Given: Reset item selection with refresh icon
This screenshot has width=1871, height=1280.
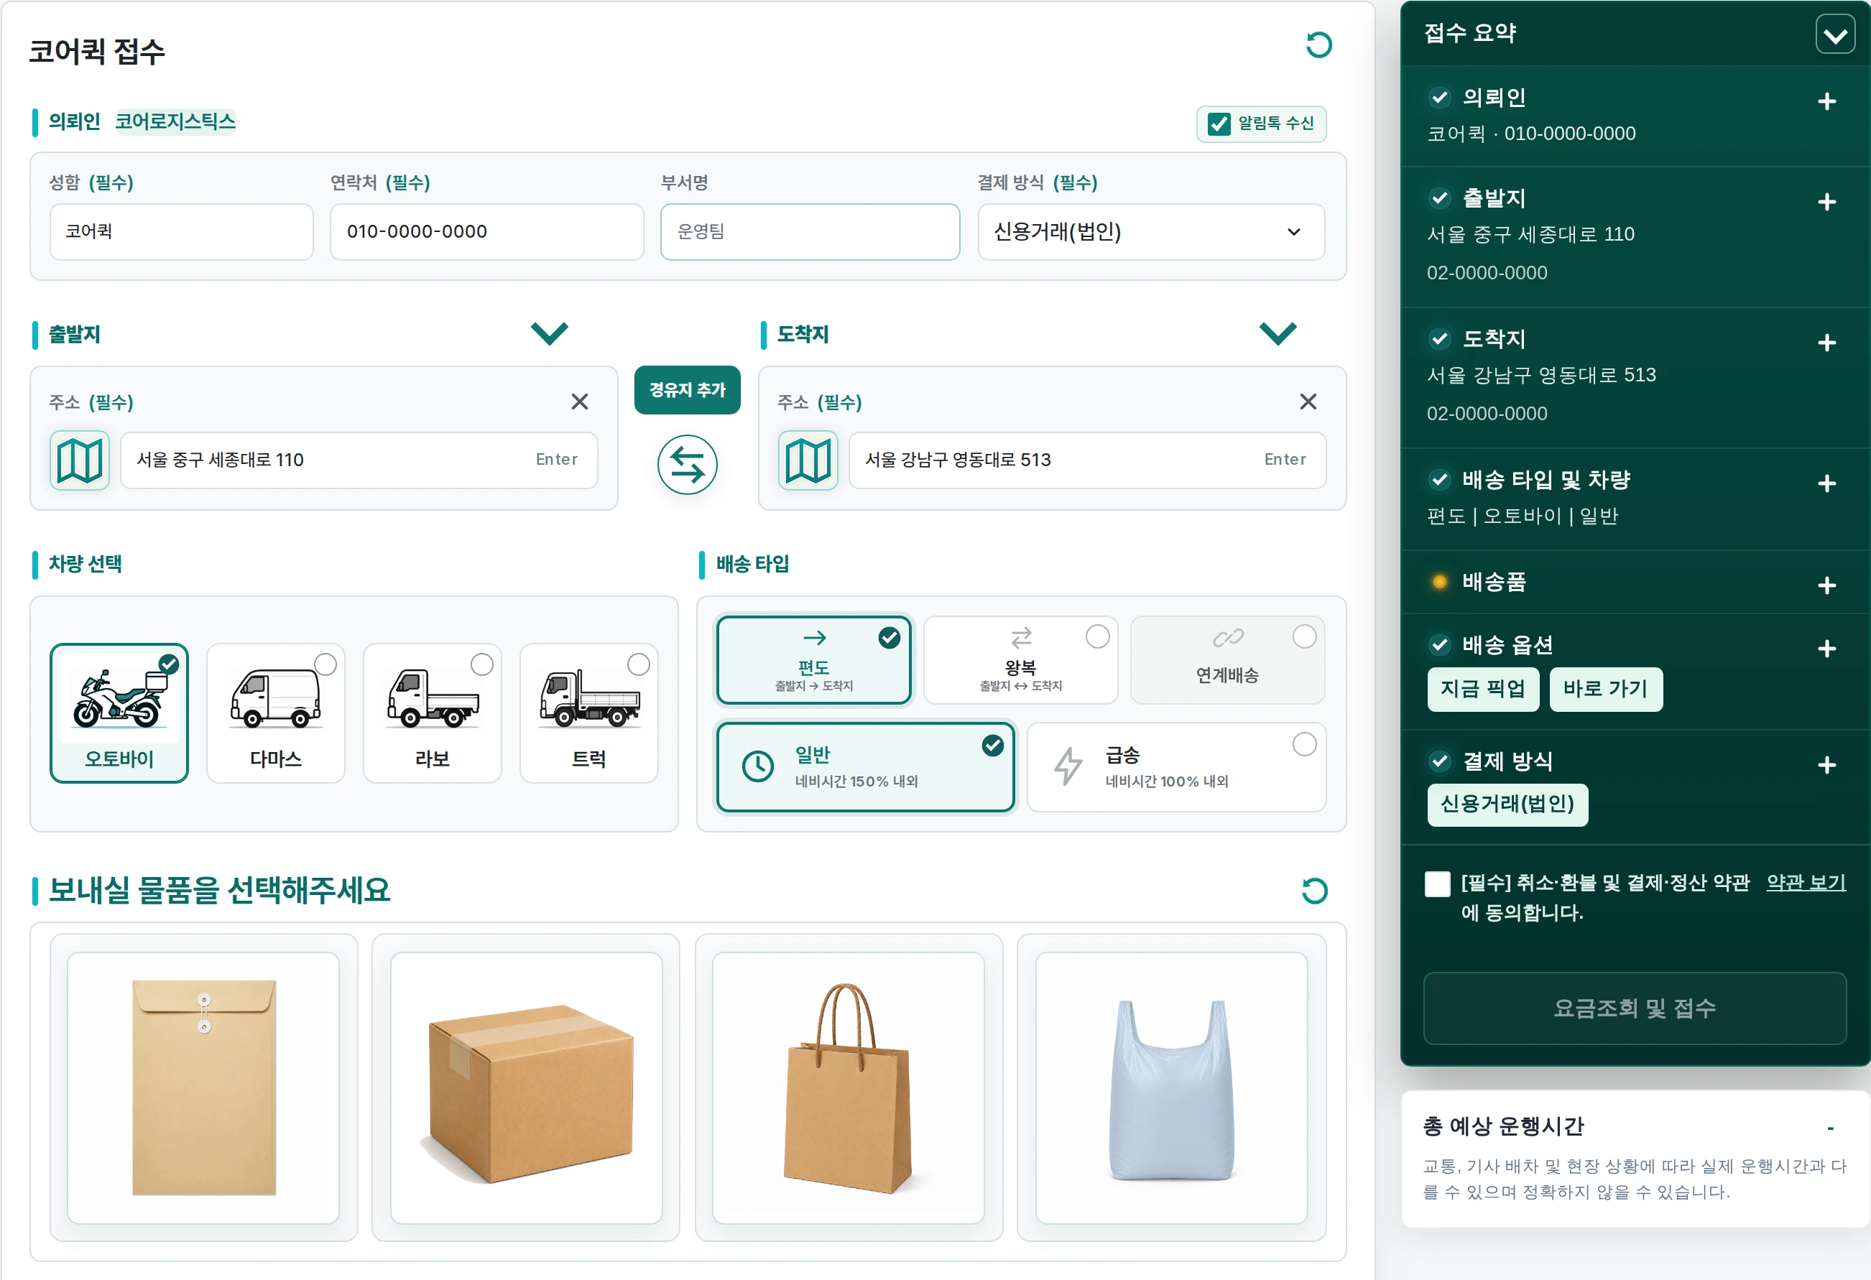Looking at the screenshot, I should pyautogui.click(x=1314, y=891).
